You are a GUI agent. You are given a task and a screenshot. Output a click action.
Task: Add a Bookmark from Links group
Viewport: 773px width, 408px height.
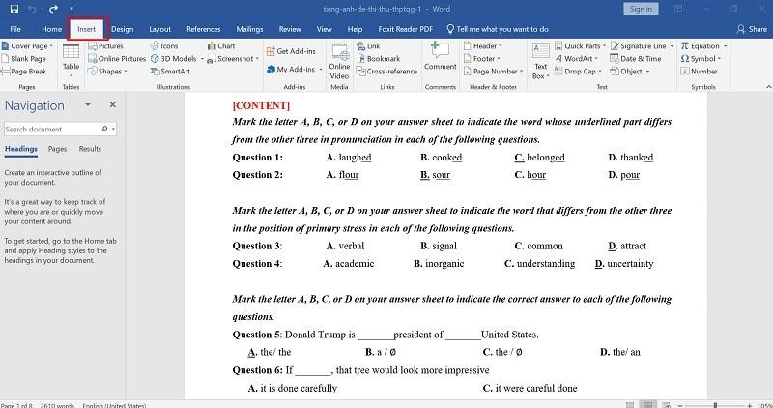pos(378,59)
